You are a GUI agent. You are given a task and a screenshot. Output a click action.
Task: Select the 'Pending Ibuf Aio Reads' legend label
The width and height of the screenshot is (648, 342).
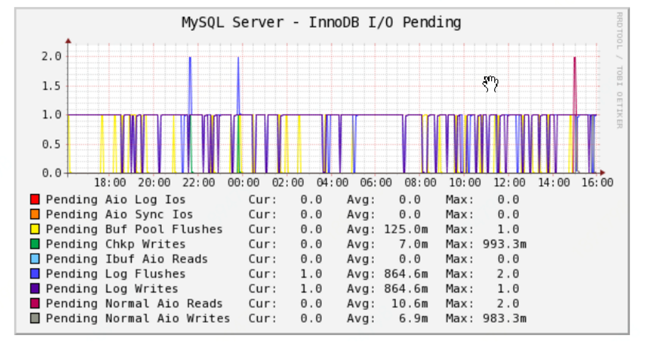coord(127,259)
